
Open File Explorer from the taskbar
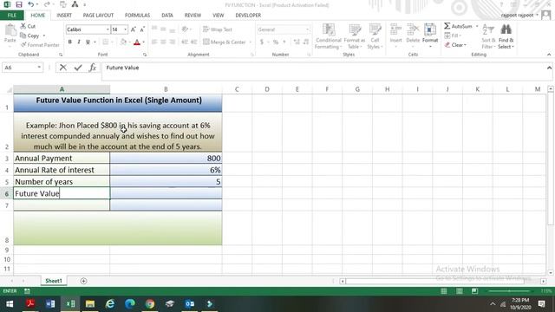90,304
